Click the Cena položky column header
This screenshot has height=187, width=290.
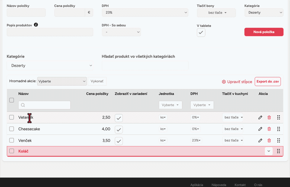[x=97, y=94]
